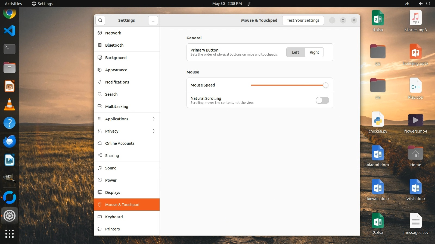Screen dimensions: 435x244
Task: Set primary button to Left
Action: click(x=296, y=52)
